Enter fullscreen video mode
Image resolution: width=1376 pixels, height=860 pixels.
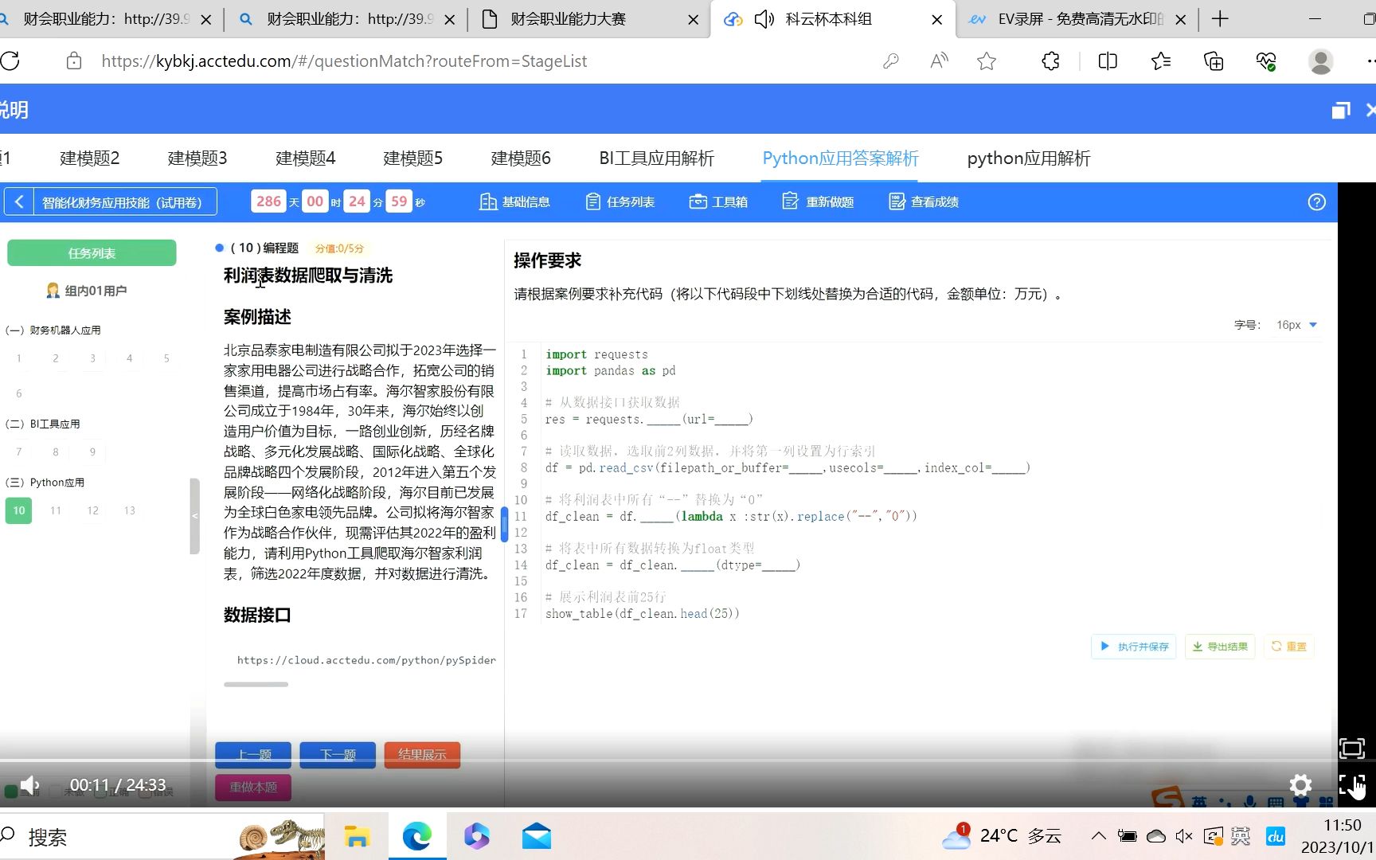(1351, 785)
